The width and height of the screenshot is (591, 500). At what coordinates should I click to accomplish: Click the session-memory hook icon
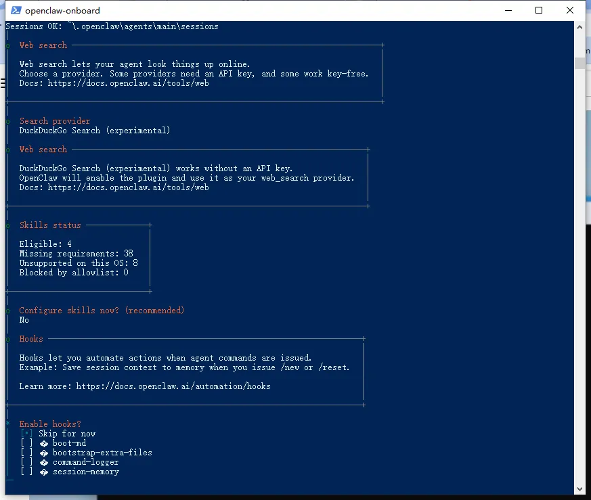tap(44, 472)
